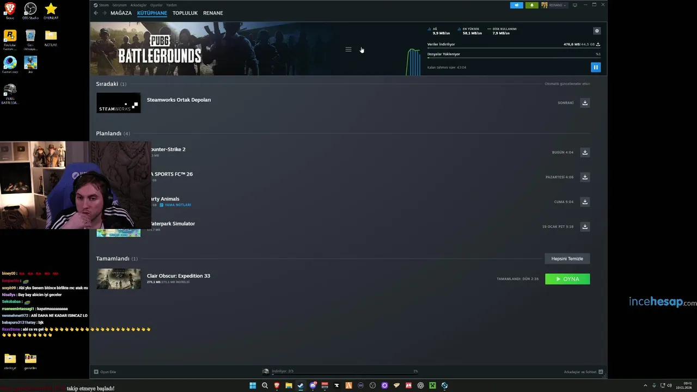Open OYUNLAR star desktop shortcut
This screenshot has height=392, width=697.
51,11
